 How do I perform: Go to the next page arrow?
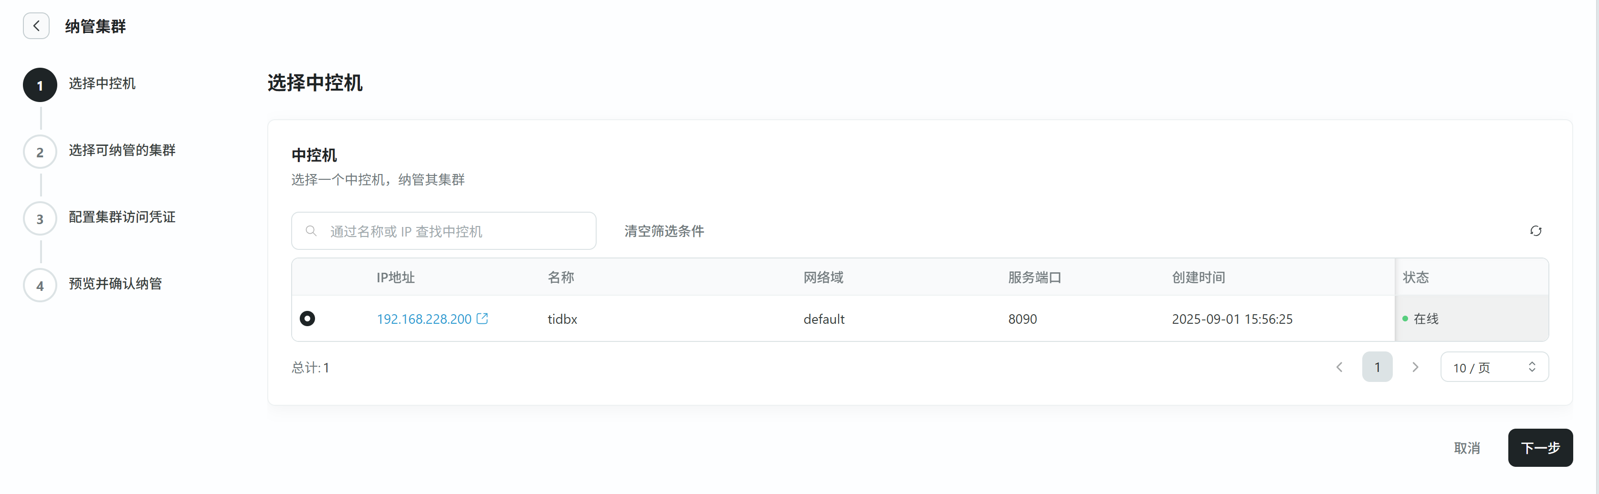pyautogui.click(x=1415, y=368)
